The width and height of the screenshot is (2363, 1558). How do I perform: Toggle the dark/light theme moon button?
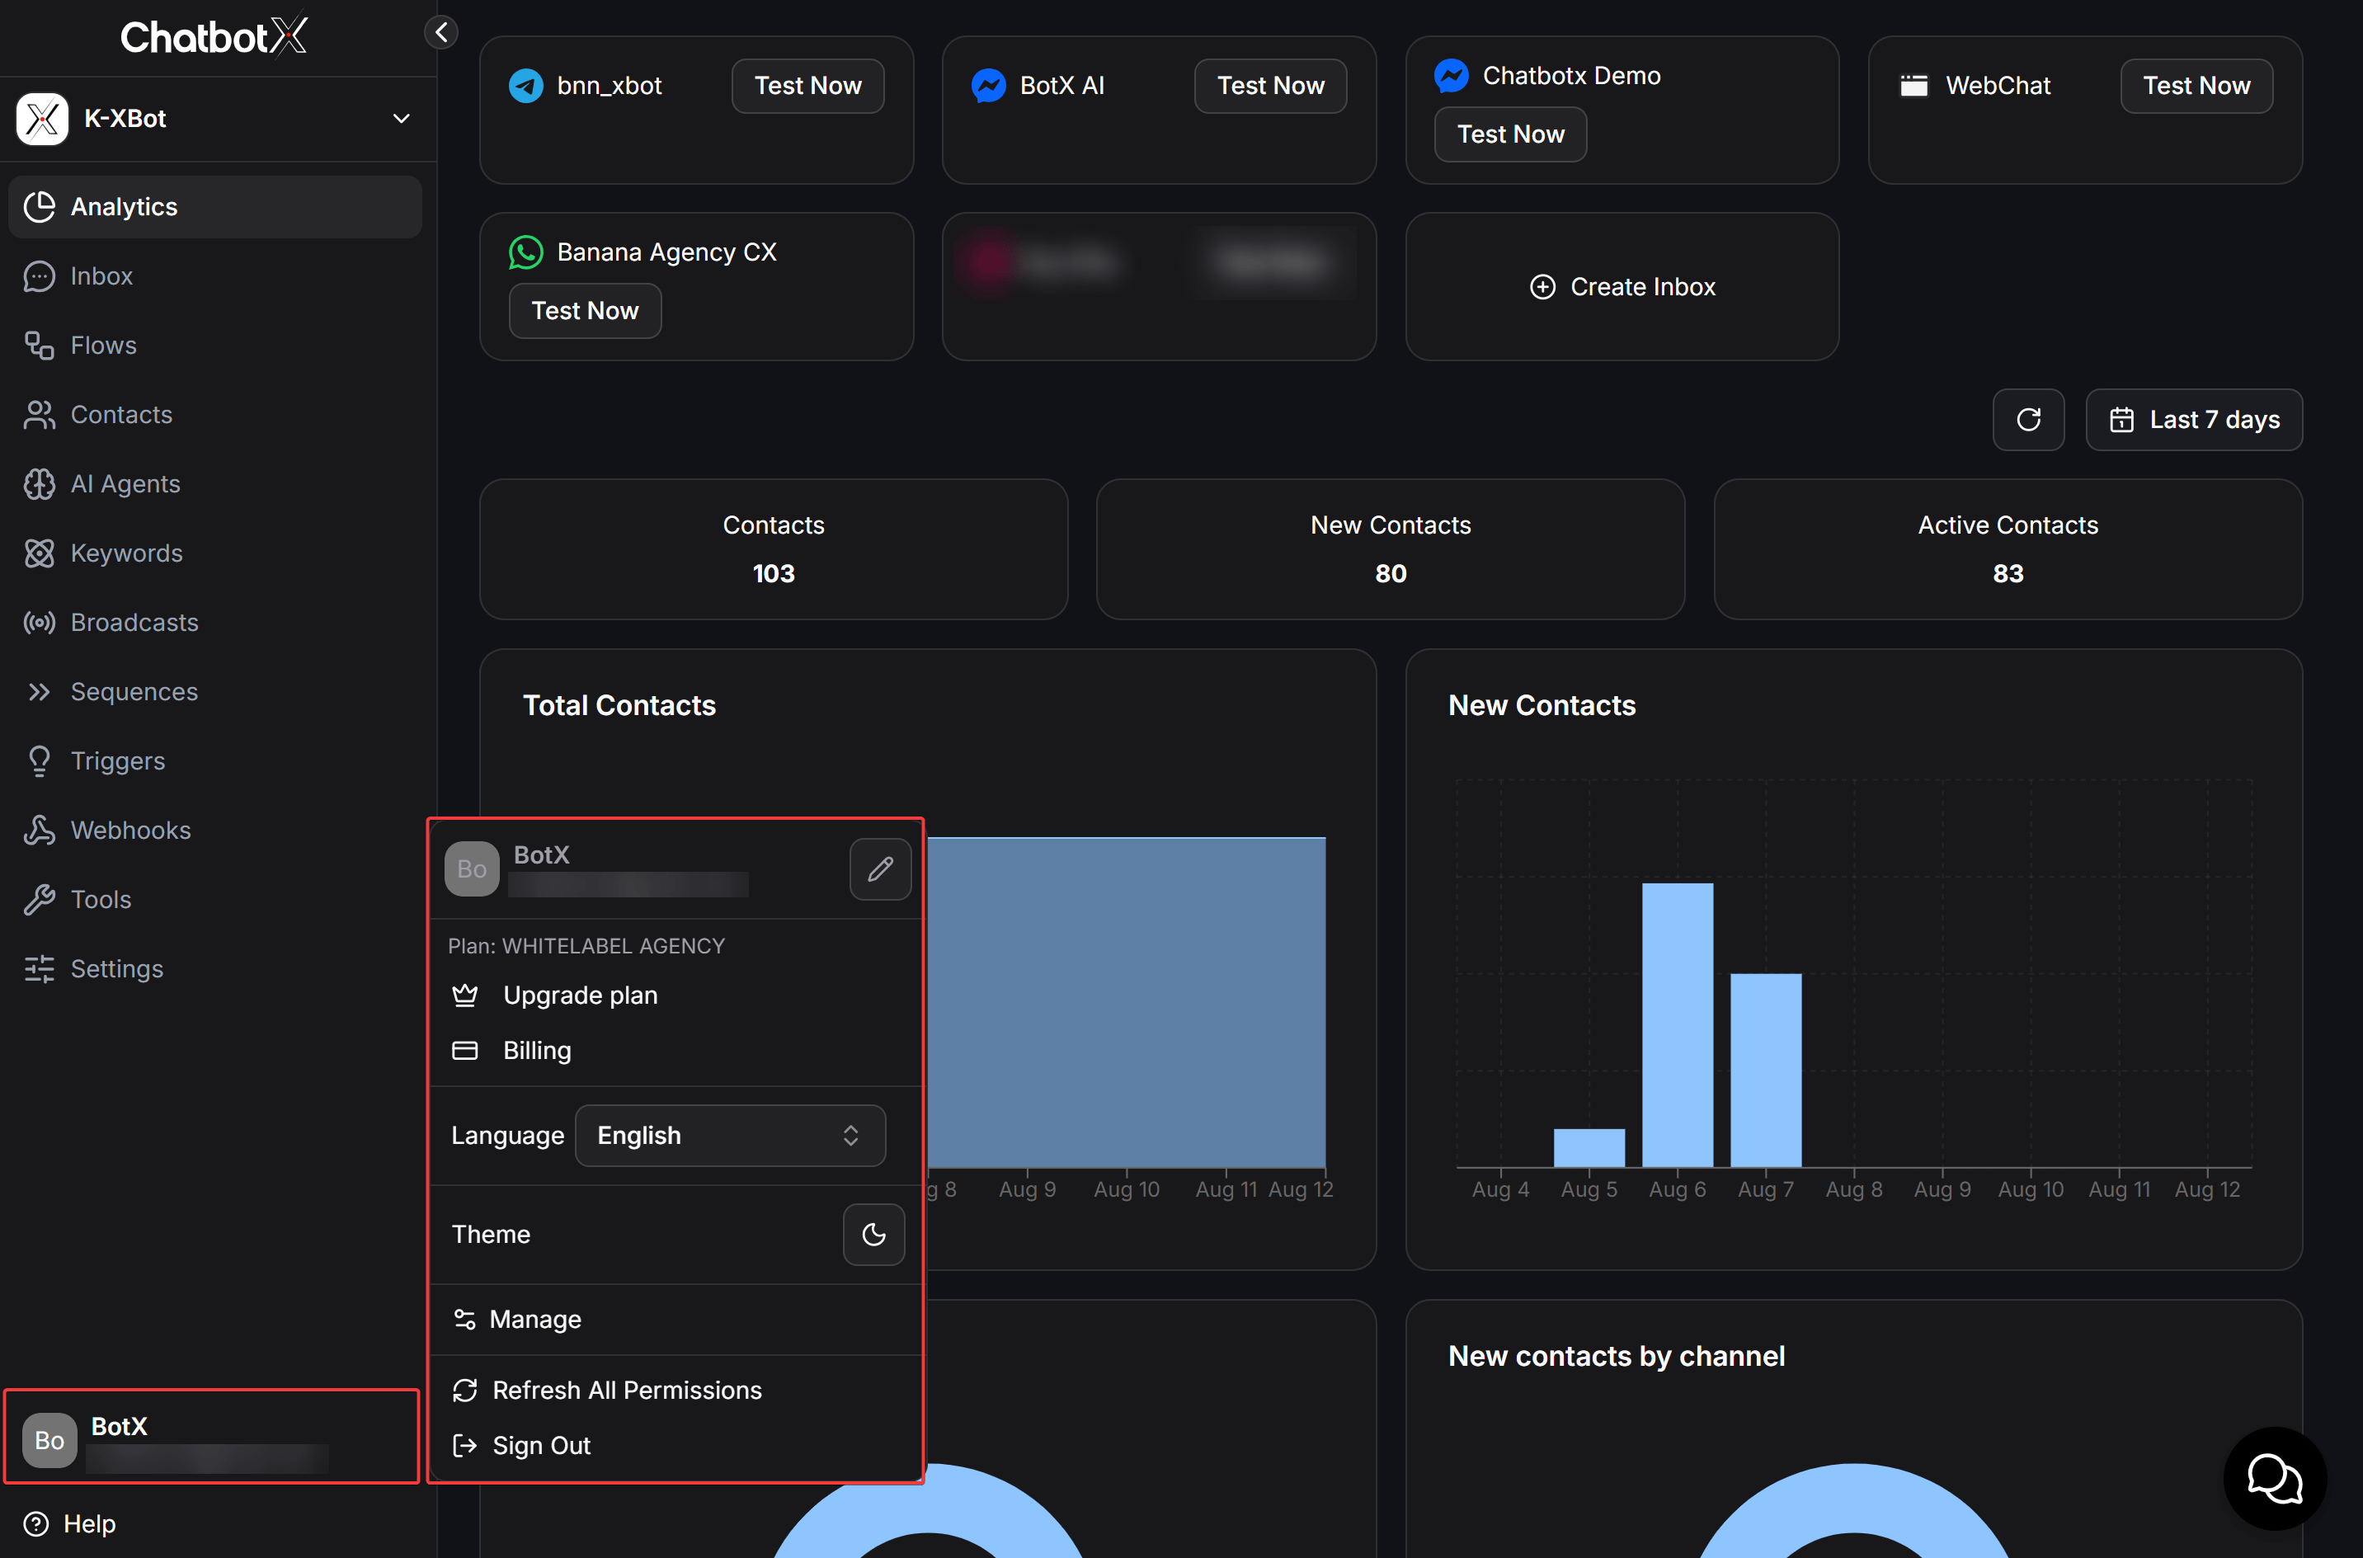[873, 1234]
